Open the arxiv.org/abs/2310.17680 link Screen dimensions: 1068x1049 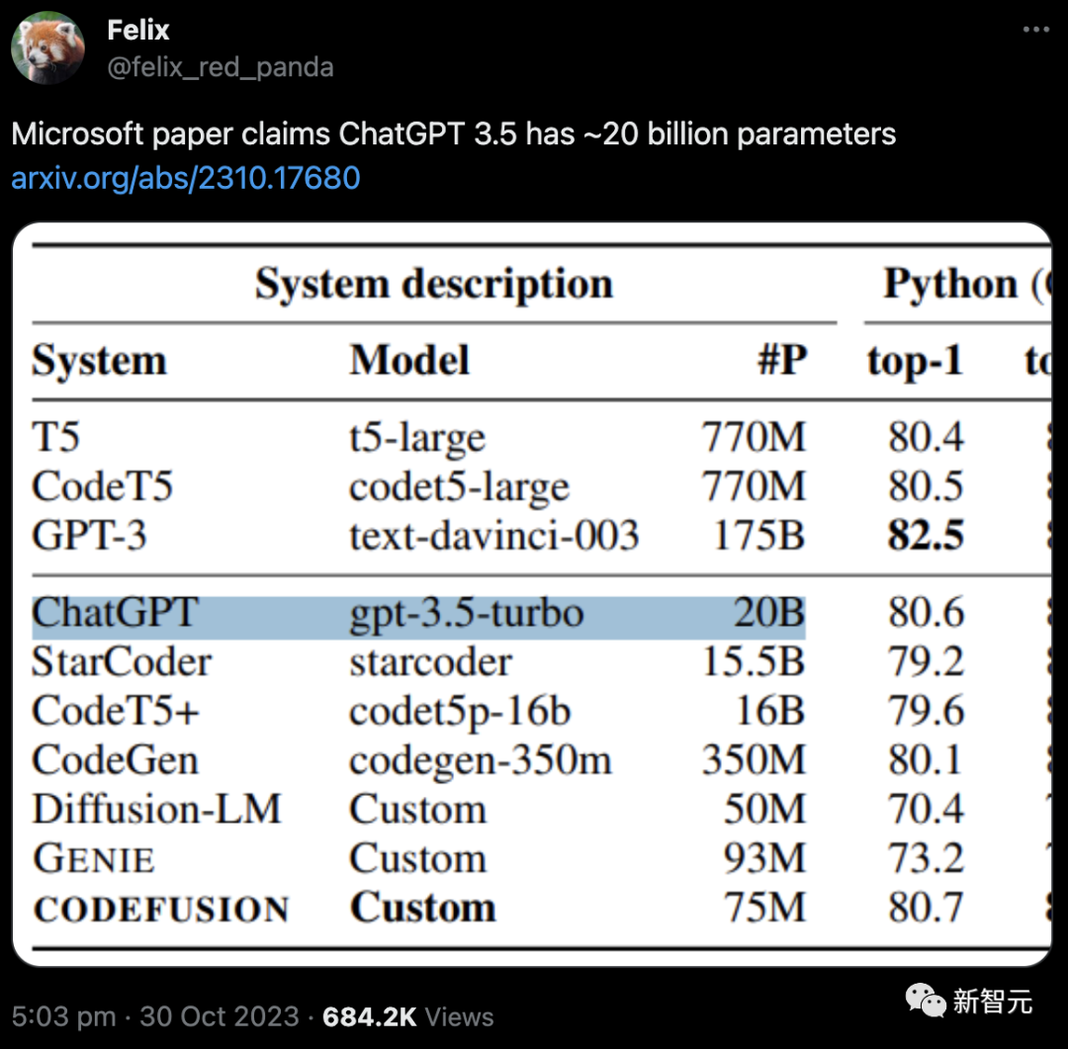pos(186,178)
